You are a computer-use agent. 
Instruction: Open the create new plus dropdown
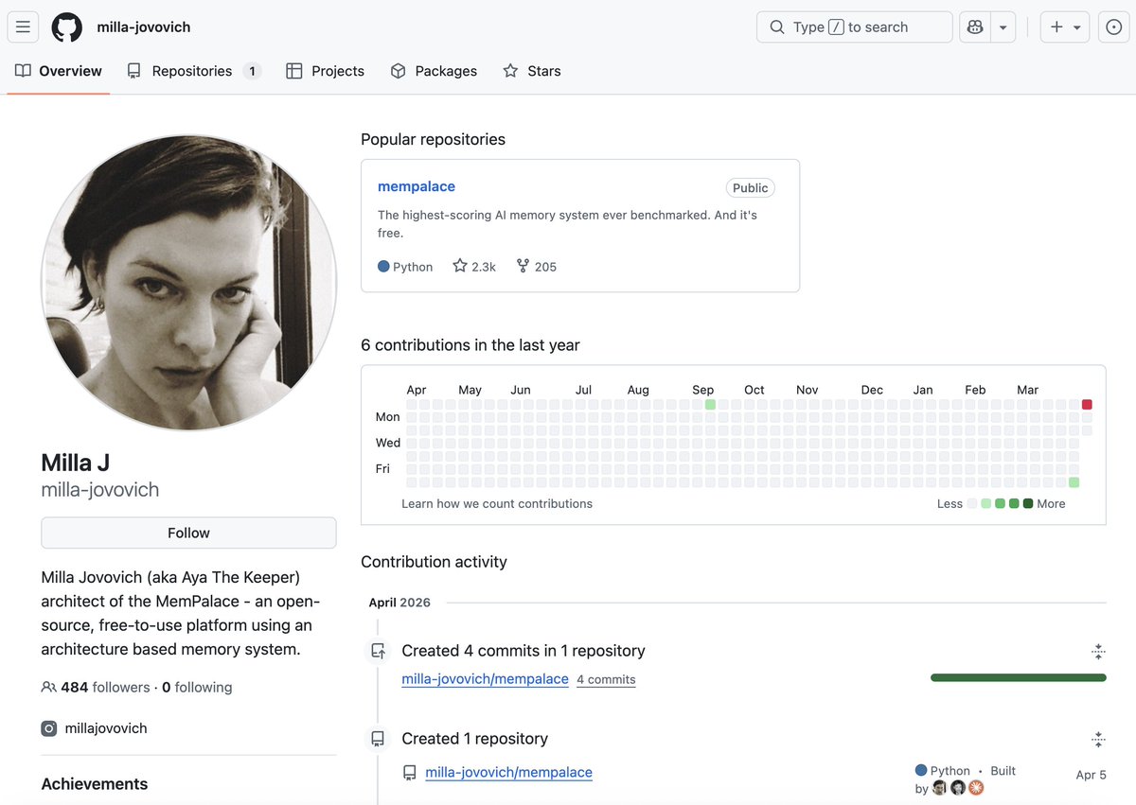1065,27
